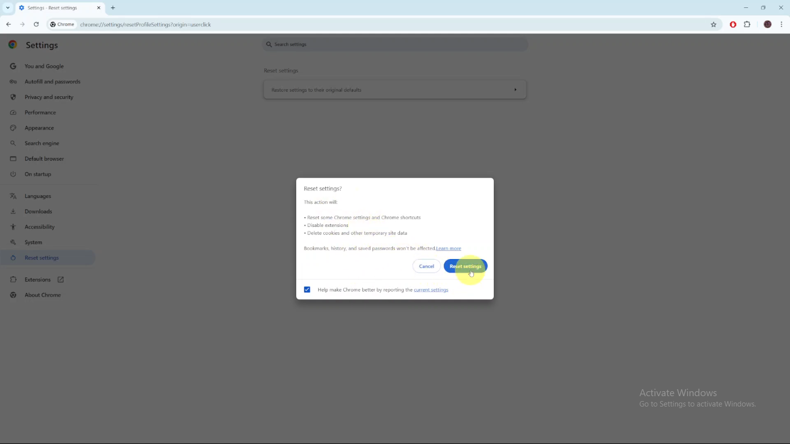This screenshot has width=790, height=444.
Task: Close the Settings tab
Action: tap(99, 8)
